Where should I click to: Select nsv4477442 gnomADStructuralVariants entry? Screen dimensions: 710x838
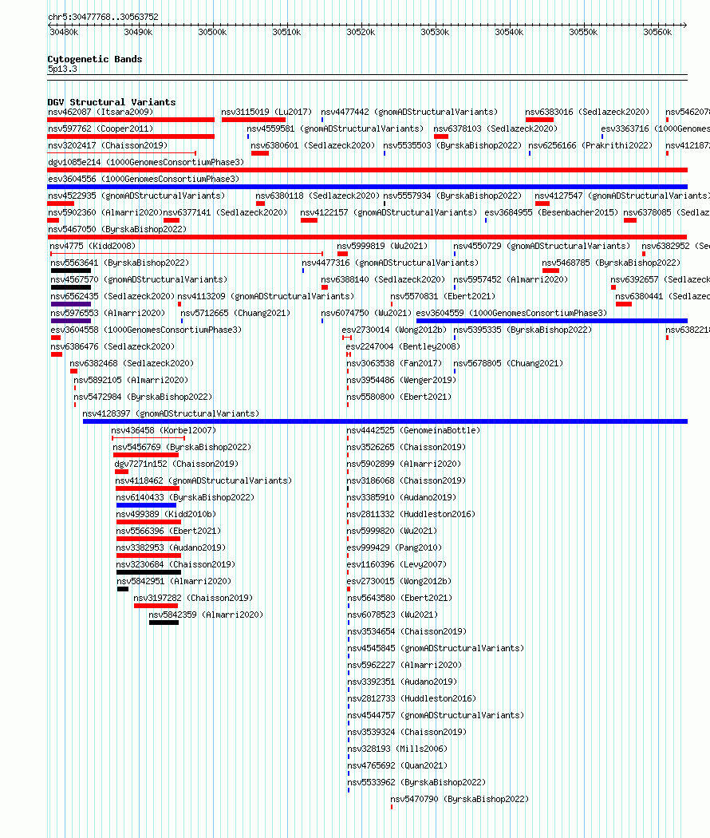[x=409, y=112]
